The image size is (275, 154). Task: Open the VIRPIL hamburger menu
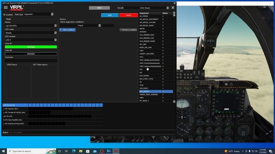[x=6, y=8]
